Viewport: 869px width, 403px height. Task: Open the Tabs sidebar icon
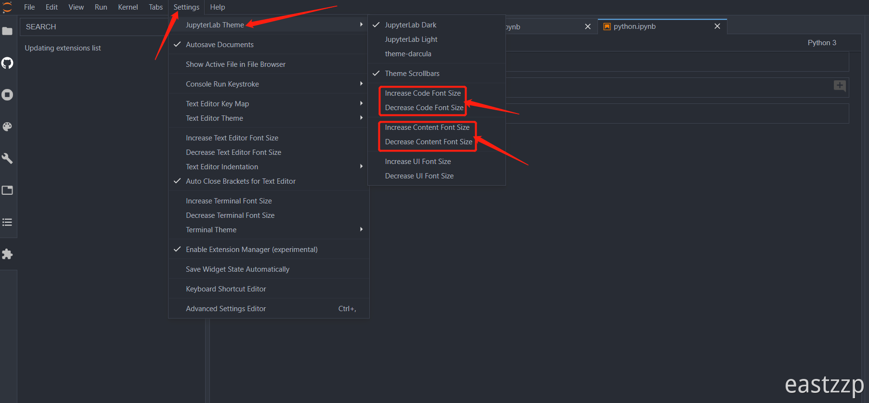[7, 190]
